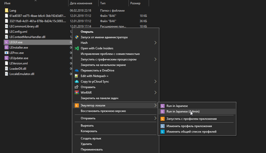This screenshot has width=266, height=153.
Task: Click the orange L icon beside Эмулятор локали
Action: [77, 105]
